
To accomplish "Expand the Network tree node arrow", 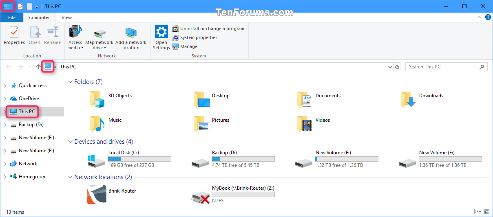I will [x=5, y=164].
